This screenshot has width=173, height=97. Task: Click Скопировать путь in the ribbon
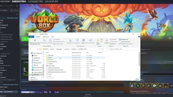[x=59, y=42]
